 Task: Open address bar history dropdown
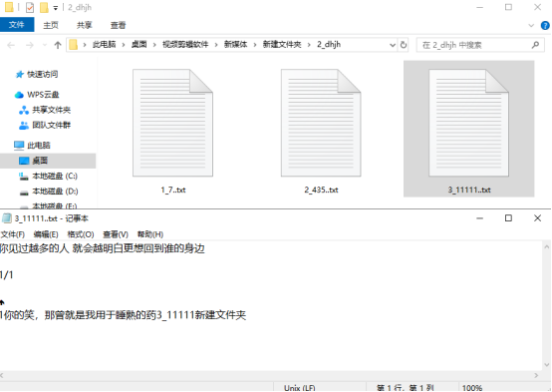393,45
